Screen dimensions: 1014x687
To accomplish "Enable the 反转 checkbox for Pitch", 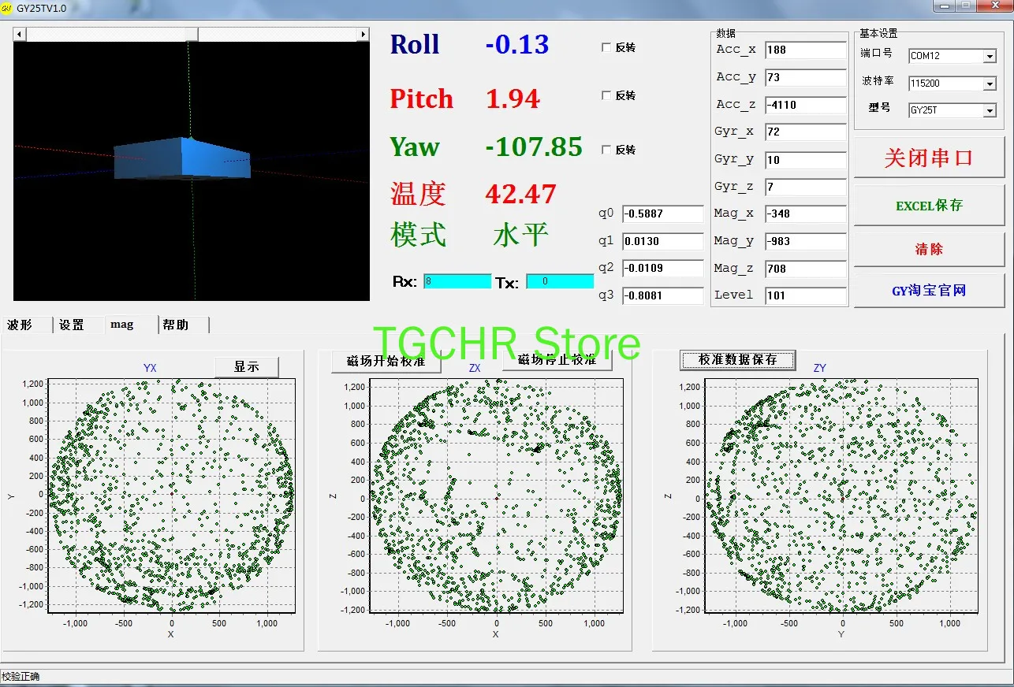I will tap(606, 95).
